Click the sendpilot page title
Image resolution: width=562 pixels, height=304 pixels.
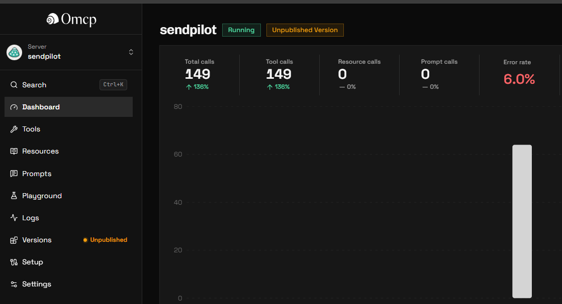pos(188,30)
